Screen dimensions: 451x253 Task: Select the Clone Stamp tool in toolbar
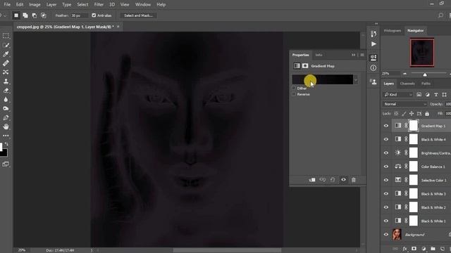(x=6, y=82)
